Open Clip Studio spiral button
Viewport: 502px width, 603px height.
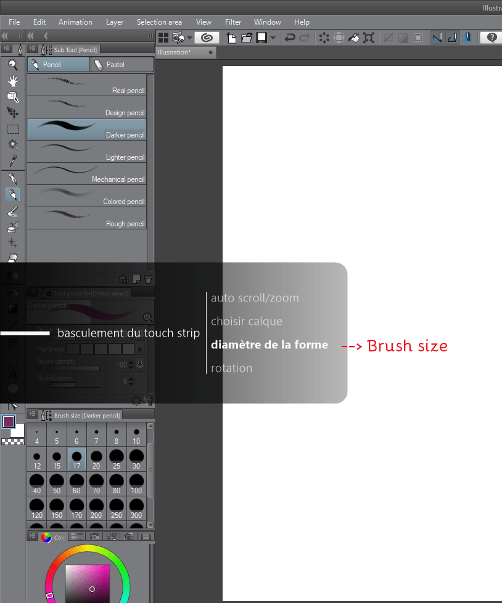(x=207, y=38)
